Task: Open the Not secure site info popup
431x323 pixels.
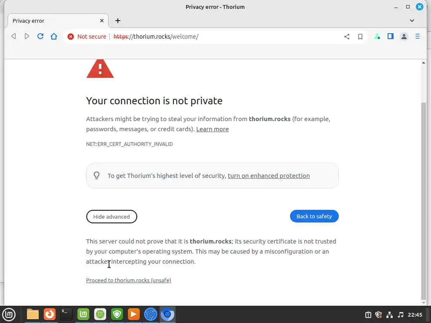Action: click(87, 37)
